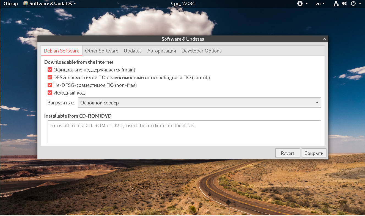Click the Installable from CD-ROM/DVD heading
The image size is (365, 216).
pyautogui.click(x=78, y=116)
